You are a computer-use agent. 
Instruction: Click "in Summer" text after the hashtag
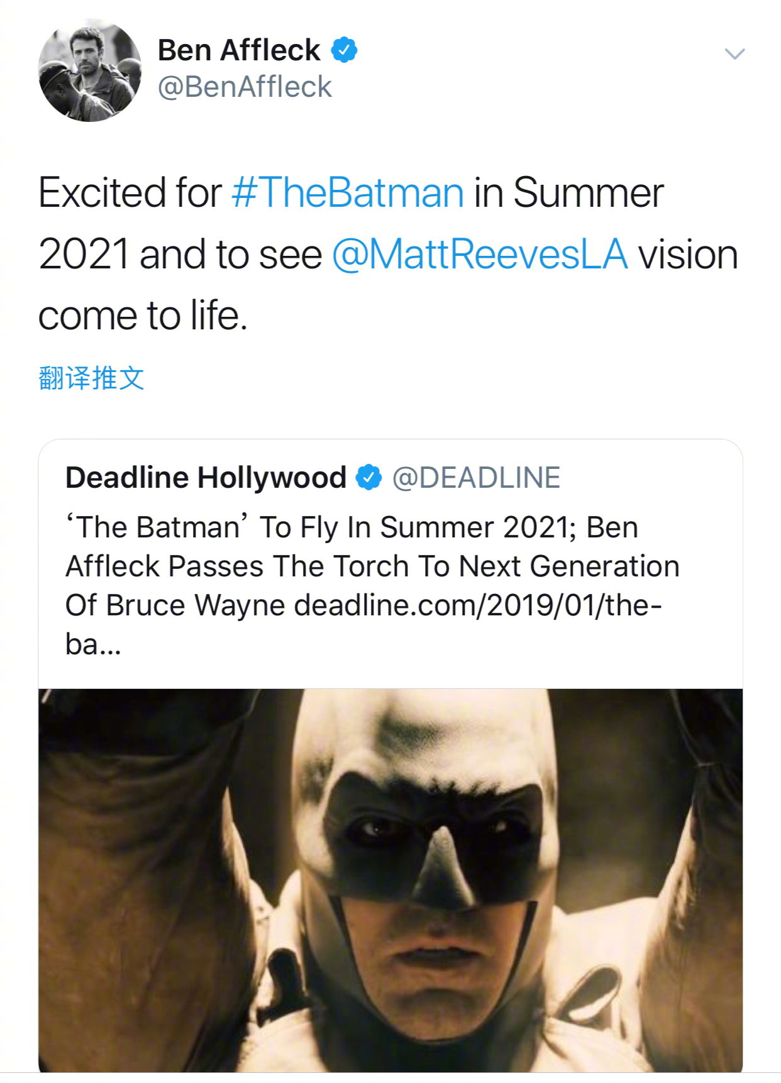coord(568,192)
